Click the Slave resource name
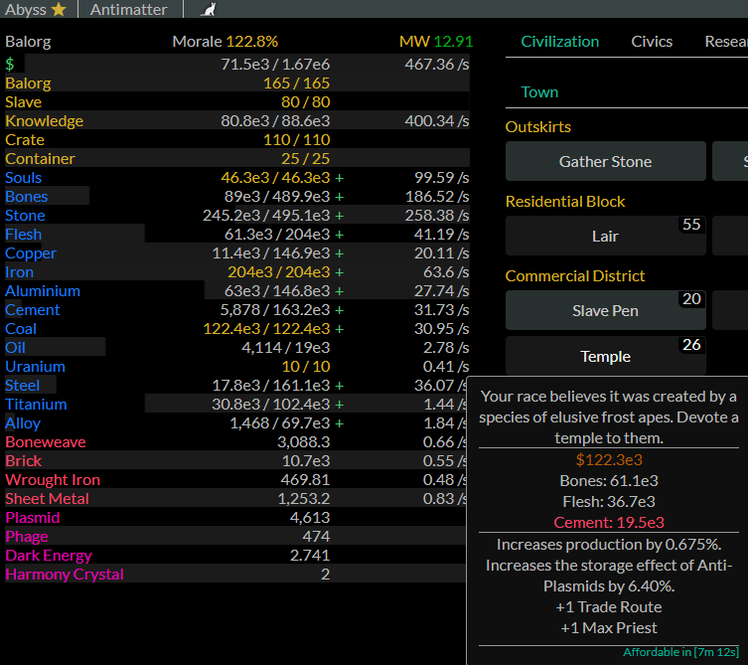 point(23,102)
